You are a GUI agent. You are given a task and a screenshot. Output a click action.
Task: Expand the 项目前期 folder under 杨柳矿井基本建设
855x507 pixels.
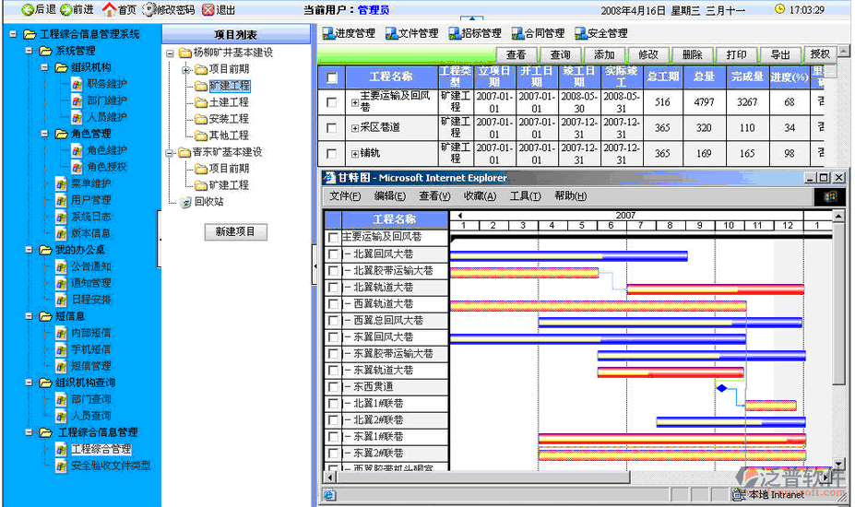click(186, 70)
